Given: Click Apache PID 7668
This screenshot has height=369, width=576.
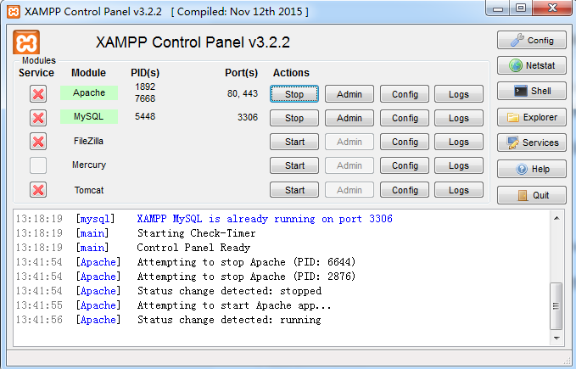Looking at the screenshot, I should point(145,98).
